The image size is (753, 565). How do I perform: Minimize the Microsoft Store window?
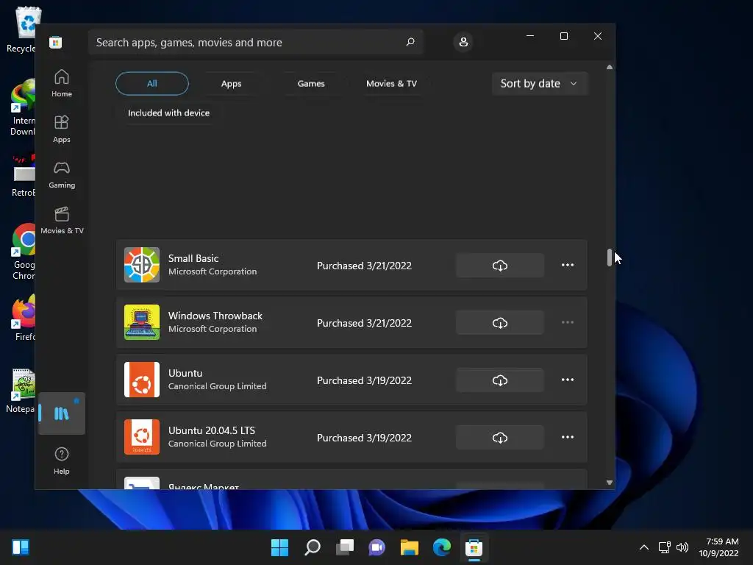click(x=530, y=36)
